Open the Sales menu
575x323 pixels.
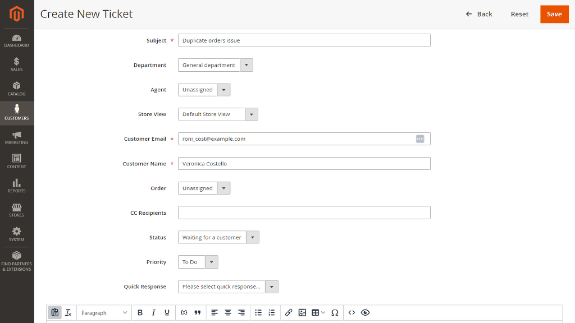16,64
